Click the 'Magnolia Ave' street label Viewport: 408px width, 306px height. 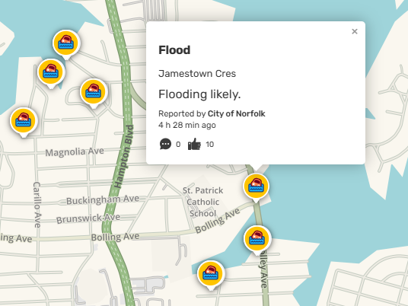[x=75, y=151]
